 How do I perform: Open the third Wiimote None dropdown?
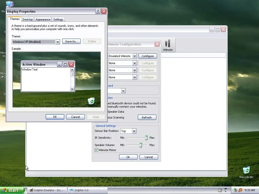[135, 70]
